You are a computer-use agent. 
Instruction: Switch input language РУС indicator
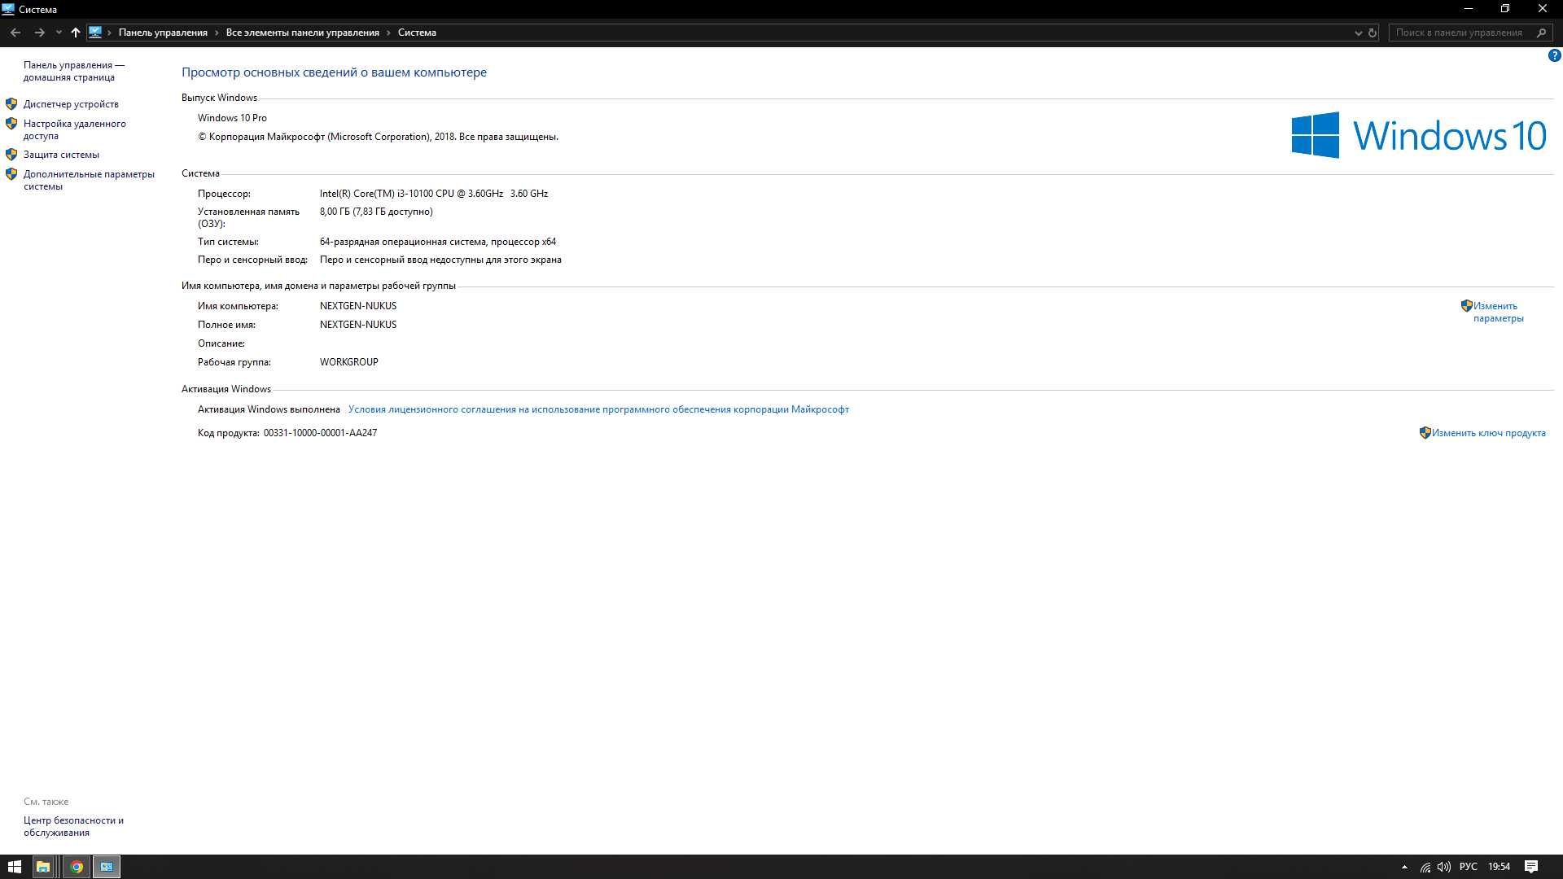[x=1469, y=867]
